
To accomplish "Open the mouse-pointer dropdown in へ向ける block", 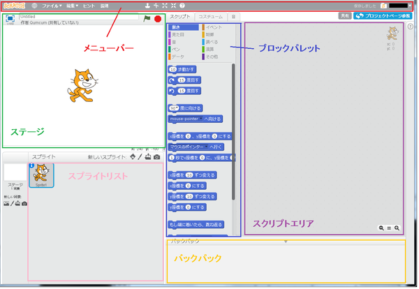I will [x=186, y=119].
